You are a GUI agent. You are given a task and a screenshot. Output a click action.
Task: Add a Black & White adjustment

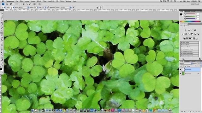192,34
